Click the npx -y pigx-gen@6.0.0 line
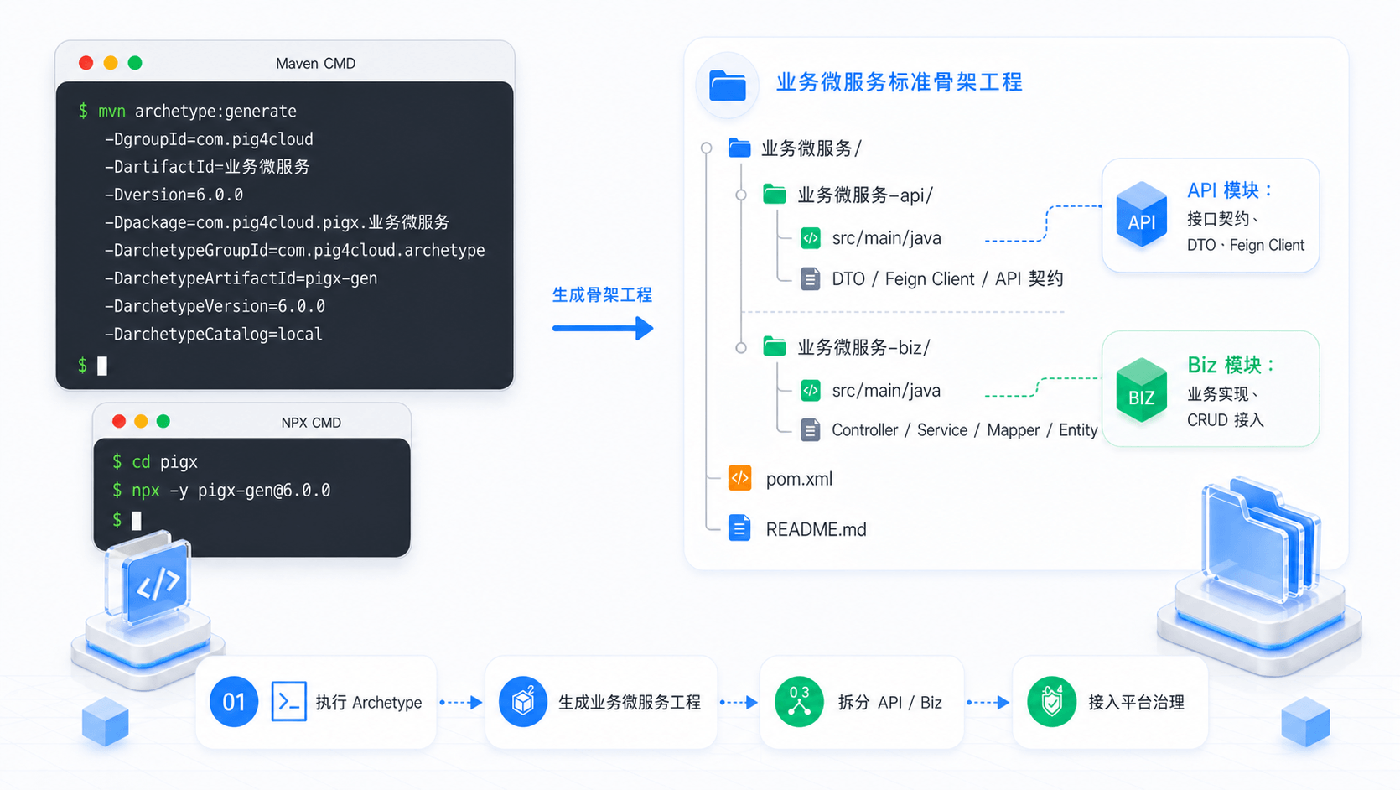This screenshot has width=1400, height=790. click(x=221, y=491)
